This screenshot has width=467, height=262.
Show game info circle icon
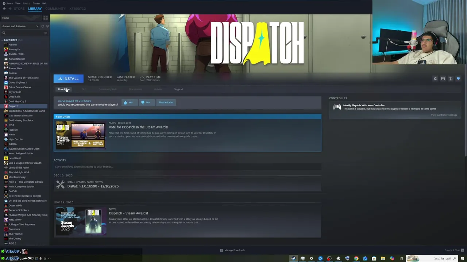[451, 79]
